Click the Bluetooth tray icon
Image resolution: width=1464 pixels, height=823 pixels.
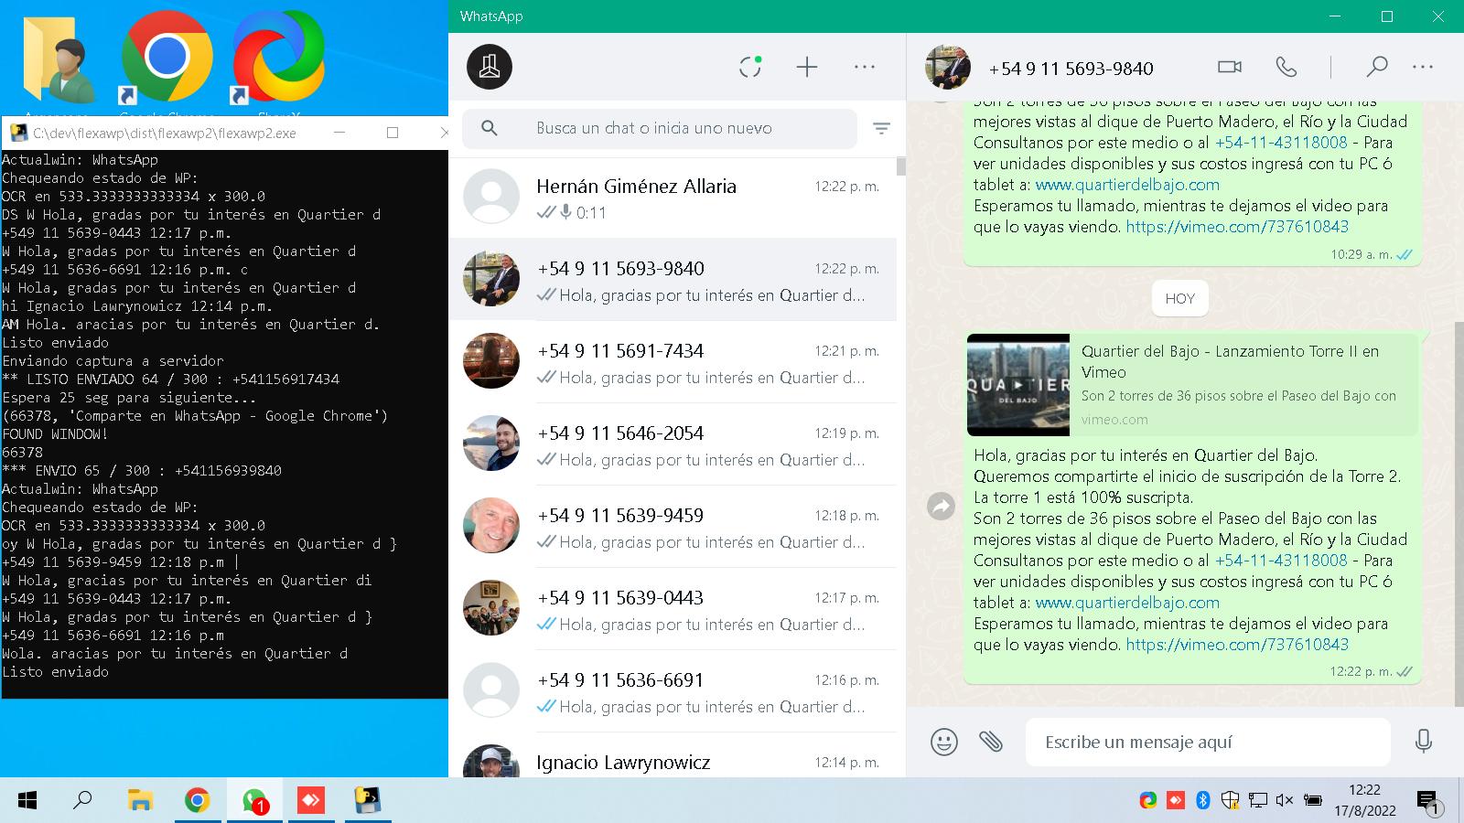tap(1203, 801)
